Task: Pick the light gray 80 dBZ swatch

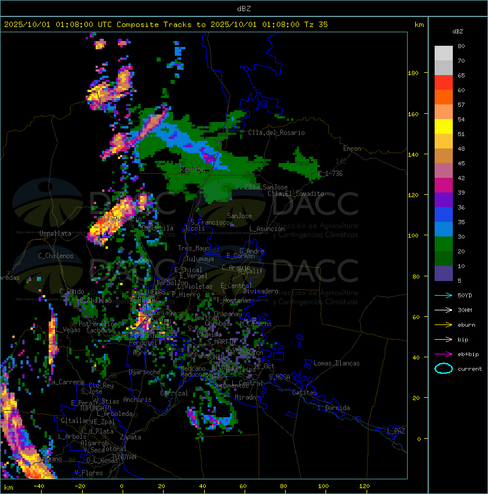Action: (443, 53)
